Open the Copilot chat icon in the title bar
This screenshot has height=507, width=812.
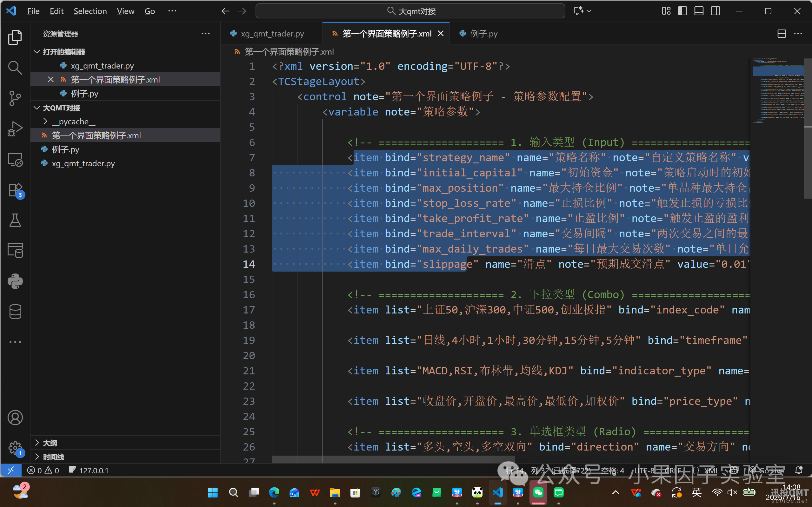tap(578, 11)
